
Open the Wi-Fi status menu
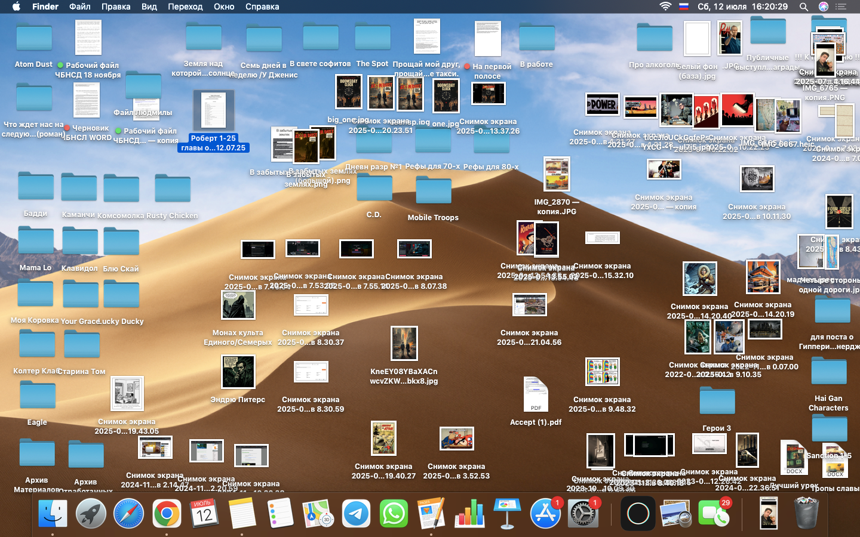click(x=665, y=7)
